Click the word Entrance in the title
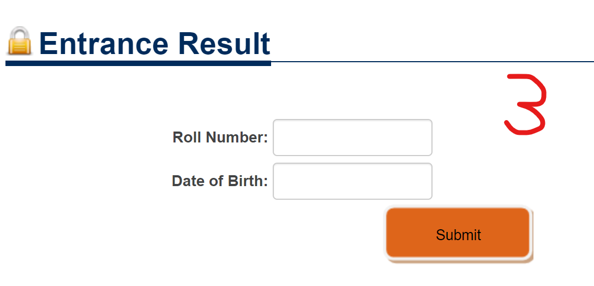Viewport: 594px width, 286px height. [104, 43]
